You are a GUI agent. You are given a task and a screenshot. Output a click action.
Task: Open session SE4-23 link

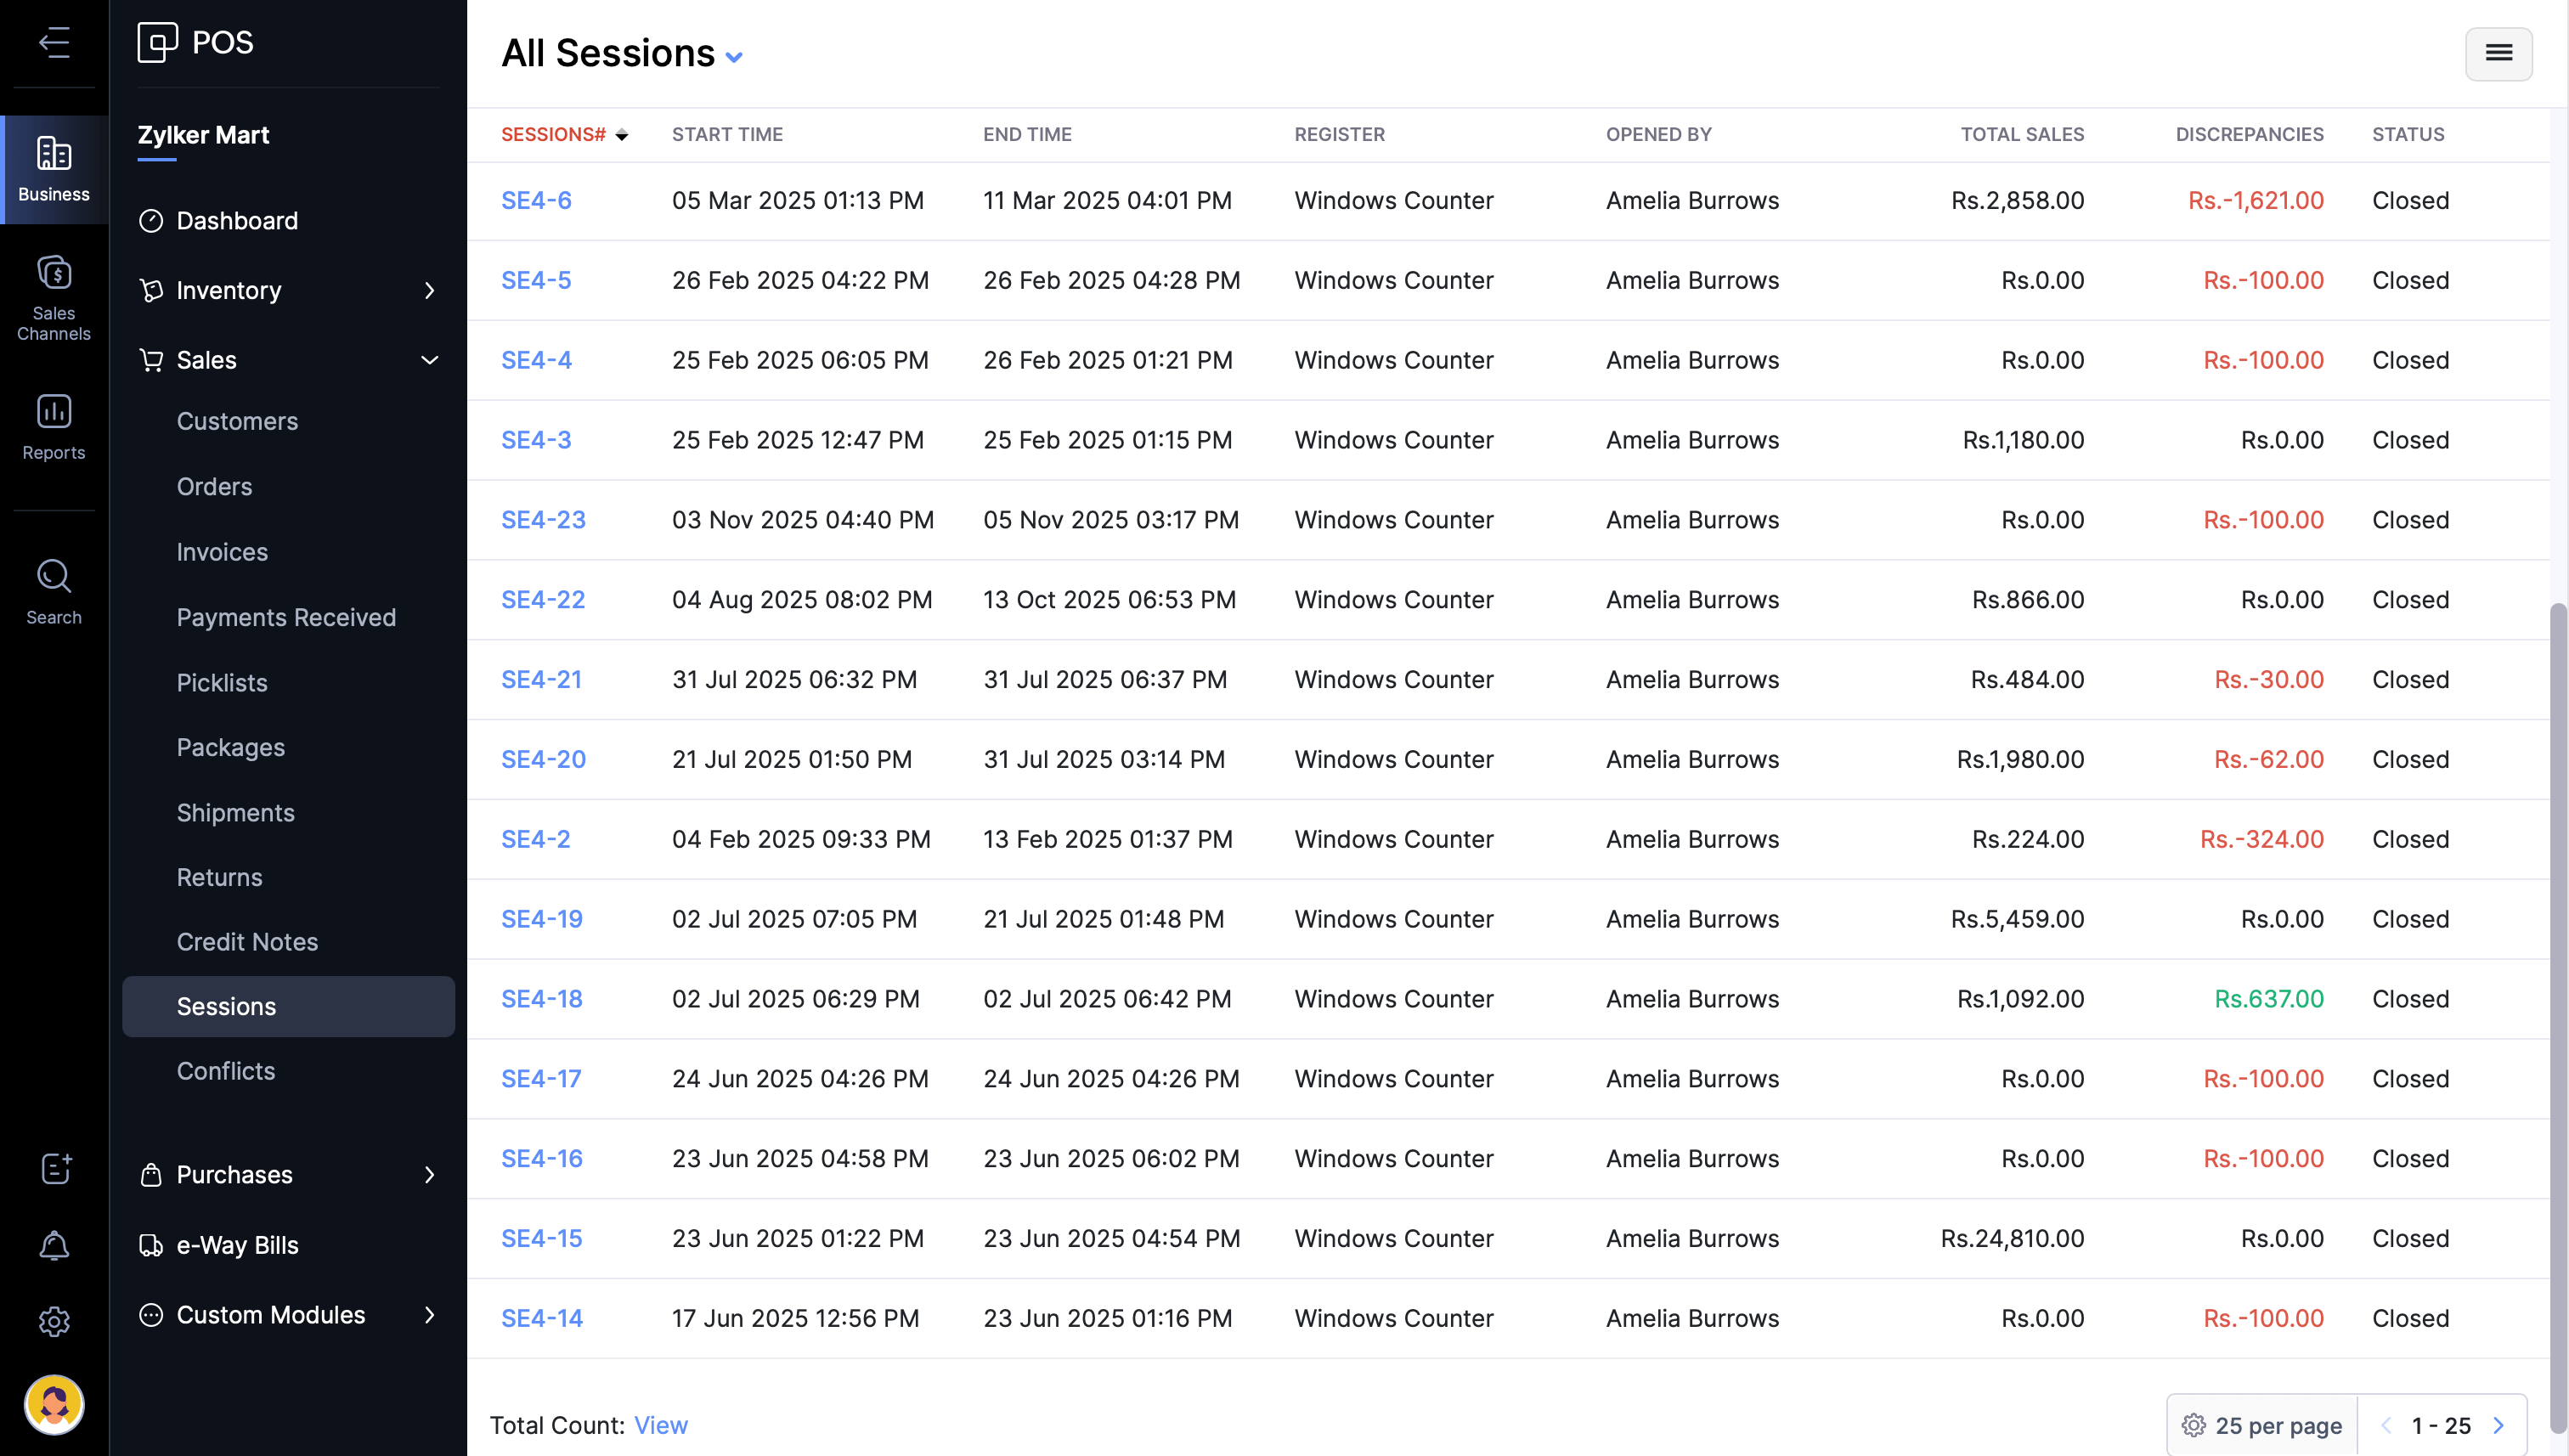click(x=543, y=520)
